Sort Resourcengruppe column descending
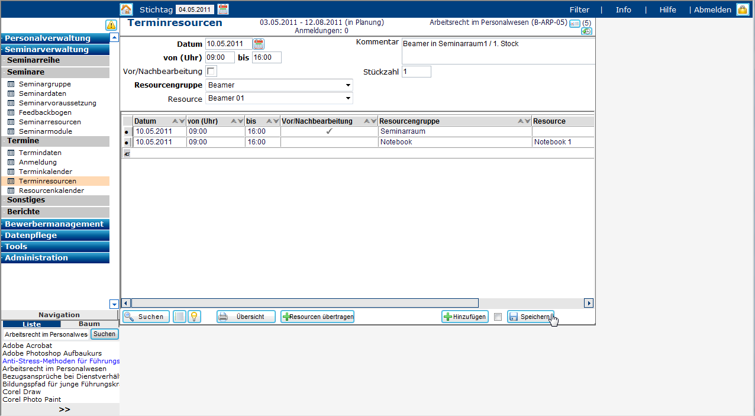Viewport: 755px width, 416px height. [x=527, y=121]
